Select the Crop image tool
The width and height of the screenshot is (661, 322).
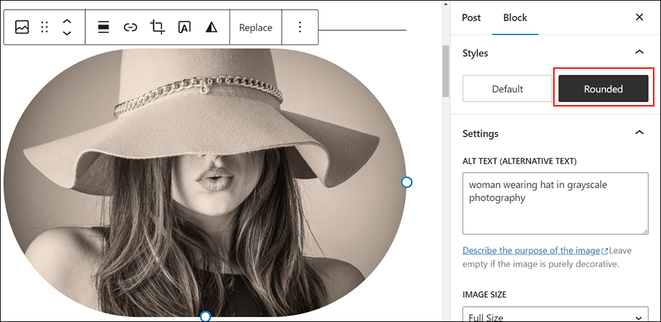tap(157, 27)
